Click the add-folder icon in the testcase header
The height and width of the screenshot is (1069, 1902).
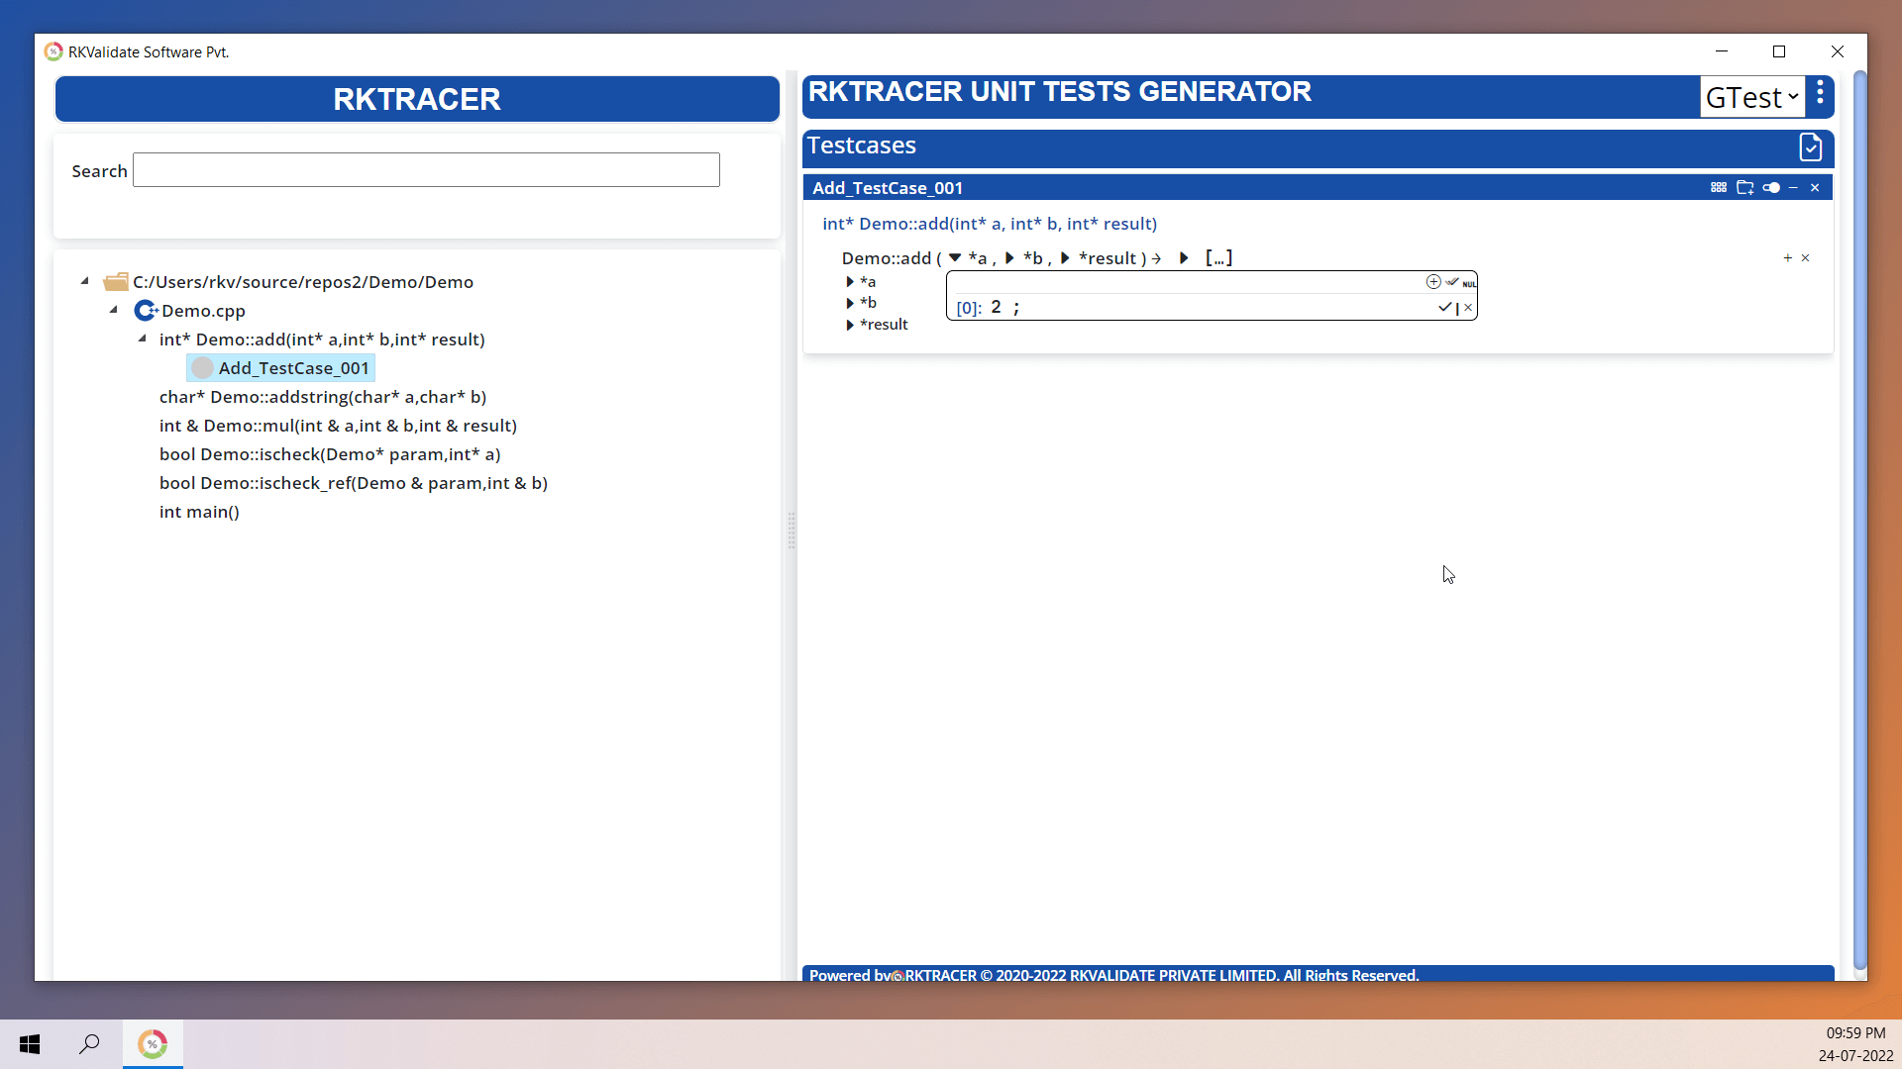tap(1745, 187)
